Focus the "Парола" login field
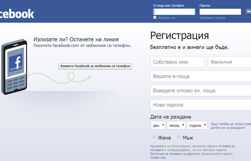 (220, 12)
